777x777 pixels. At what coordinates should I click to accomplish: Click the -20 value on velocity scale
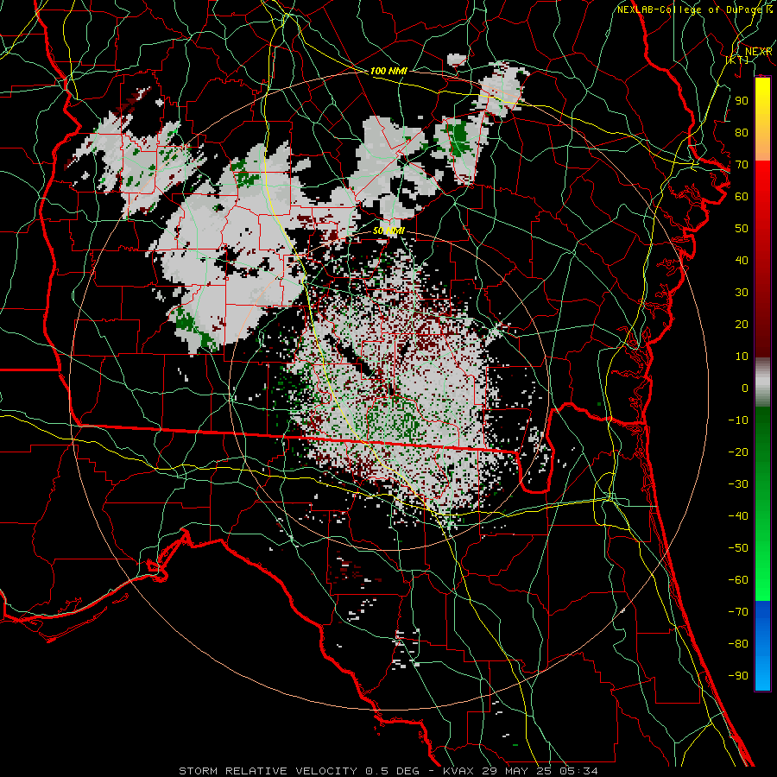point(738,452)
